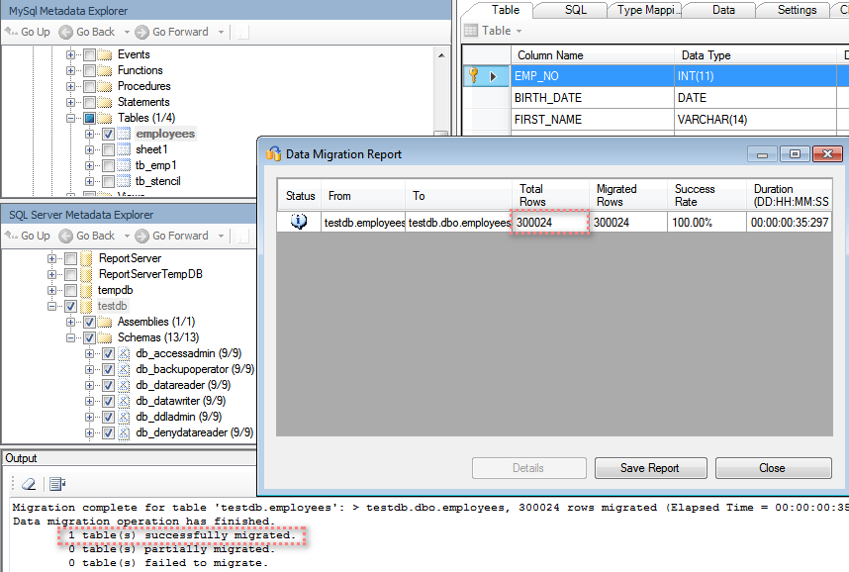Viewport: 849px width, 572px height.
Task: Open the Table dropdown arrow
Action: pos(519,32)
